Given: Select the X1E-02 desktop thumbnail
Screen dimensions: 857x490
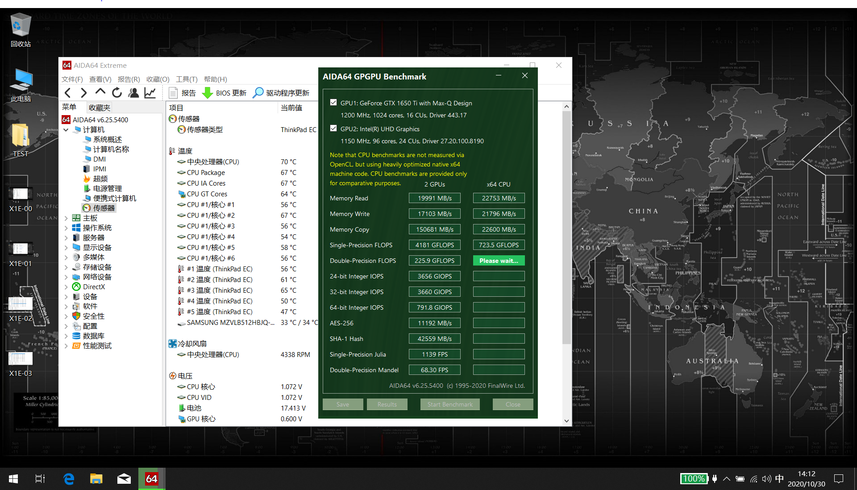Looking at the screenshot, I should pos(21,309).
